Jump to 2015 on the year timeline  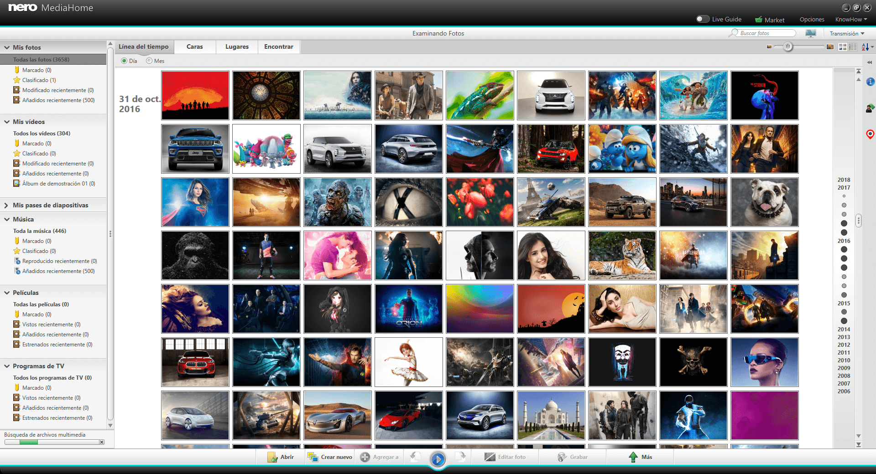coord(844,303)
